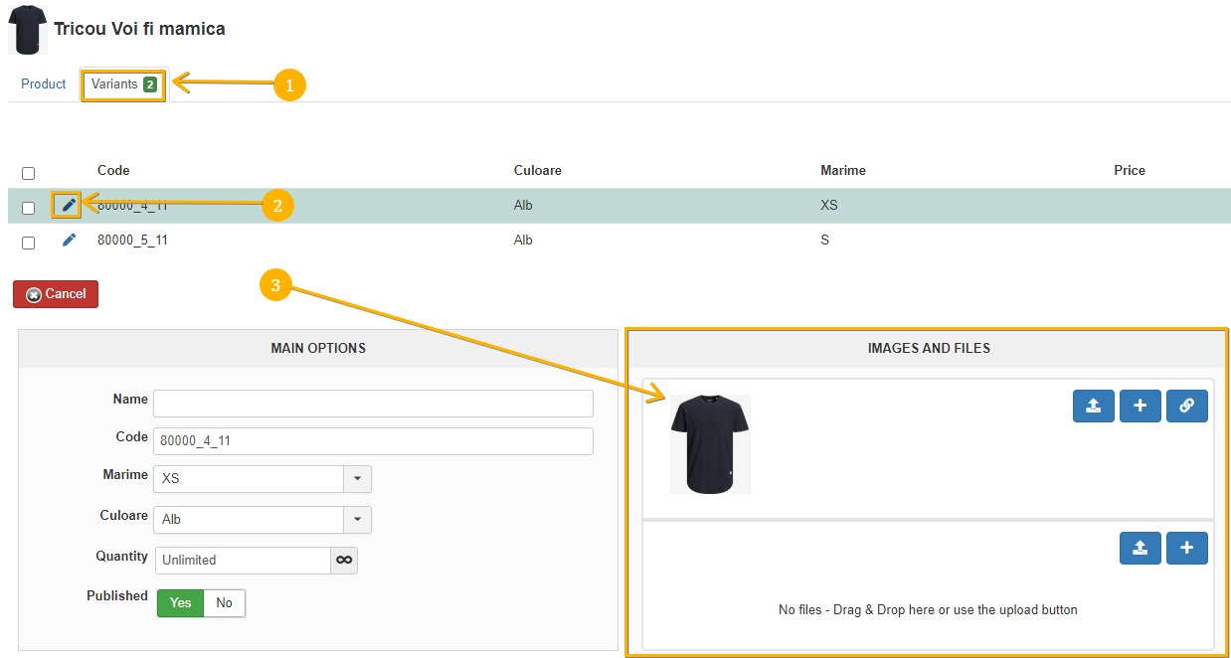Viewport: 1231px width, 658px height.
Task: Click the upload image button in the images area
Action: pyautogui.click(x=1093, y=406)
